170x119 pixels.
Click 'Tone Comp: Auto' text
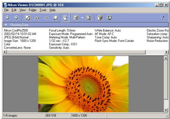point(106,37)
